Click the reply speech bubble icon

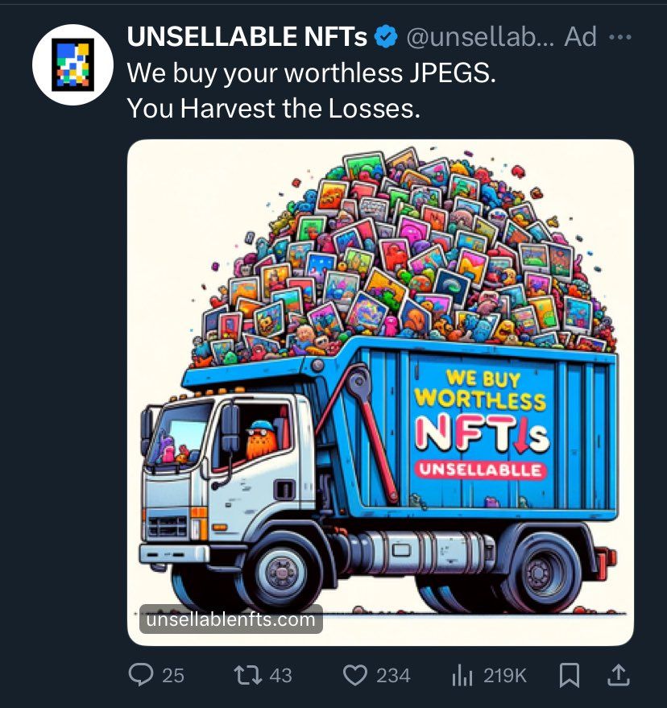tap(142, 676)
